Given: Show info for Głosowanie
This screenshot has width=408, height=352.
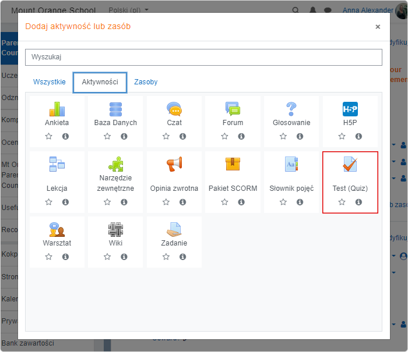Looking at the screenshot, I should click(300, 136).
